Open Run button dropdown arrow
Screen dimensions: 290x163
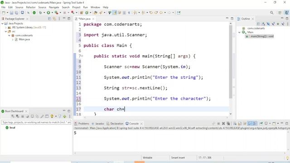52,13
